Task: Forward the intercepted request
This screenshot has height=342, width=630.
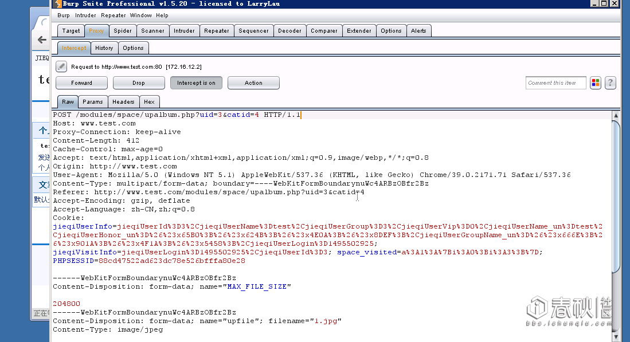Action: pyautogui.click(x=81, y=82)
